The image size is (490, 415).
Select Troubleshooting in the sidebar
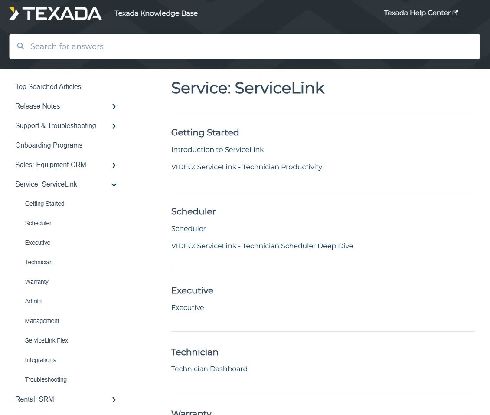[46, 380]
